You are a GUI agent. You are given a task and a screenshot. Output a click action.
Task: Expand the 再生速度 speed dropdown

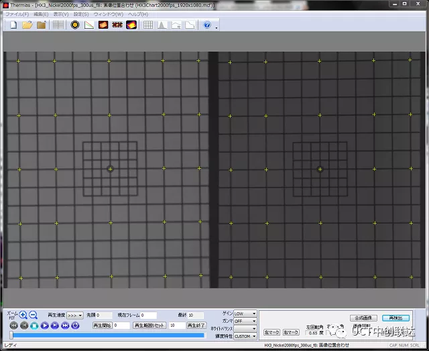[x=74, y=315]
